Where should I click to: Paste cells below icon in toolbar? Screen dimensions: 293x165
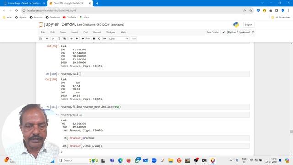point(65,38)
